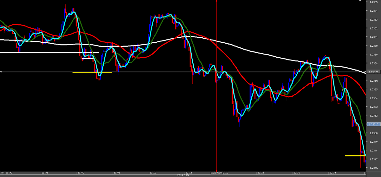
Task: Click the 20:10 mark on the time axis
Action: click(153, 172)
